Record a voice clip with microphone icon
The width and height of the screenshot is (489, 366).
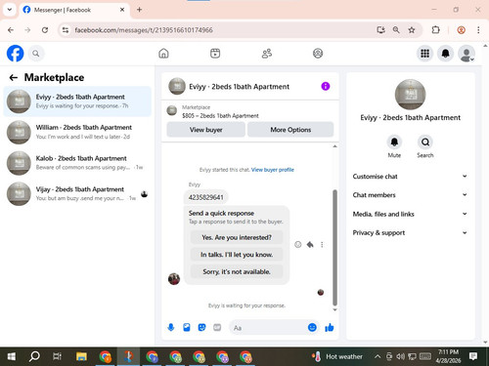pyautogui.click(x=171, y=327)
